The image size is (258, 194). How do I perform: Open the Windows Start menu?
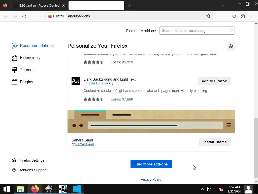pos(7,189)
